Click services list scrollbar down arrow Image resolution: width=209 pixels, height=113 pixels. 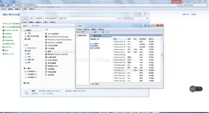tap(162, 81)
